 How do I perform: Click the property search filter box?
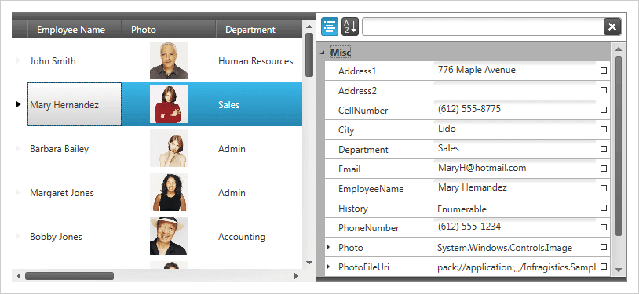(x=483, y=27)
